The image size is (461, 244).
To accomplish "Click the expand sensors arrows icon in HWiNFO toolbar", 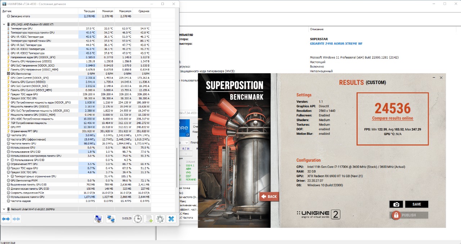I will 6,219.
